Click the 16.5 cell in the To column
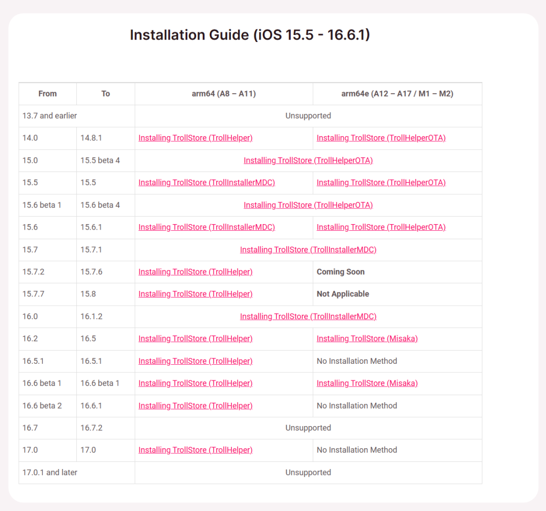 click(x=106, y=339)
